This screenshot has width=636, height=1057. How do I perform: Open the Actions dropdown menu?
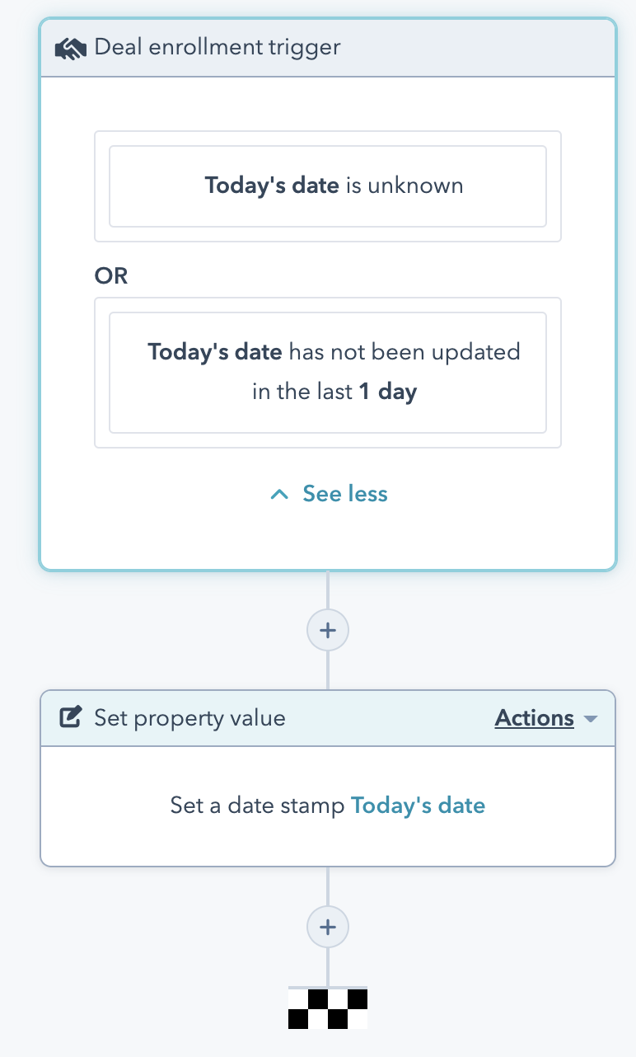pos(535,718)
